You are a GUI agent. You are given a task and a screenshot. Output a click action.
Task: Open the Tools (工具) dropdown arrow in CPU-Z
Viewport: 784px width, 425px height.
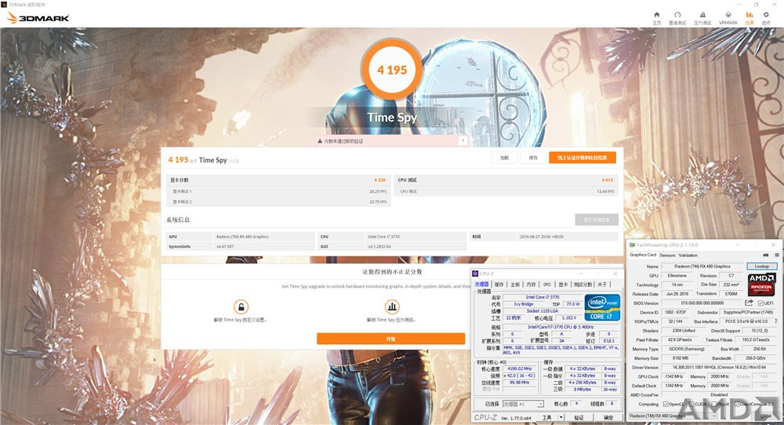click(x=561, y=417)
